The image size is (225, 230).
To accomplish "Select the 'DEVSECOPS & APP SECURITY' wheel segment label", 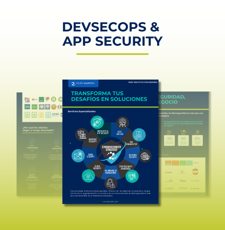I will coord(103,132).
